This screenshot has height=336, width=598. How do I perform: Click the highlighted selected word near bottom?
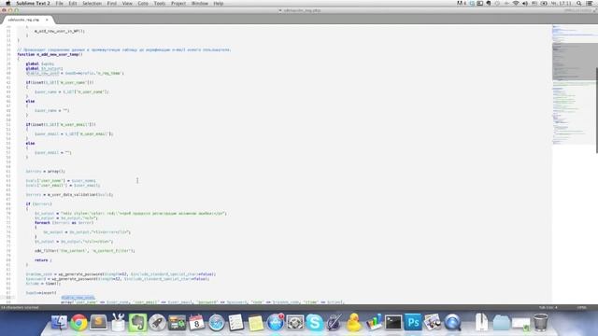pyautogui.click(x=78, y=298)
